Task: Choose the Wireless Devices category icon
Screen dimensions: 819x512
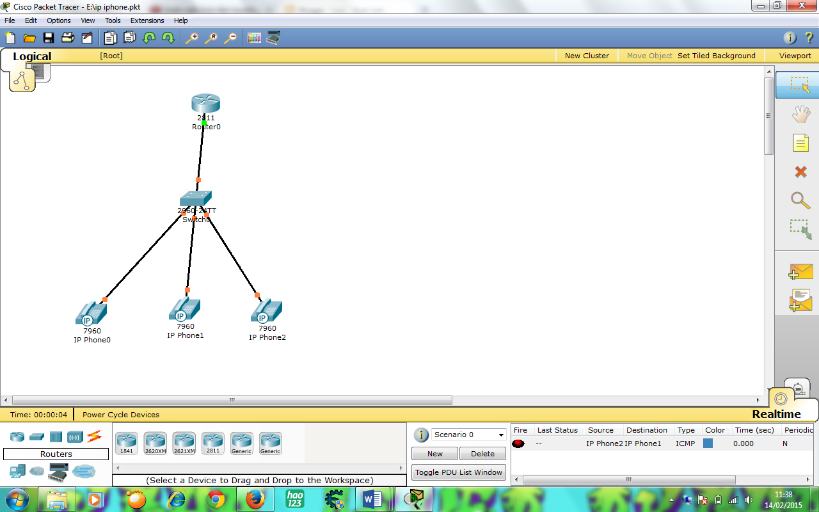Action: tap(75, 437)
